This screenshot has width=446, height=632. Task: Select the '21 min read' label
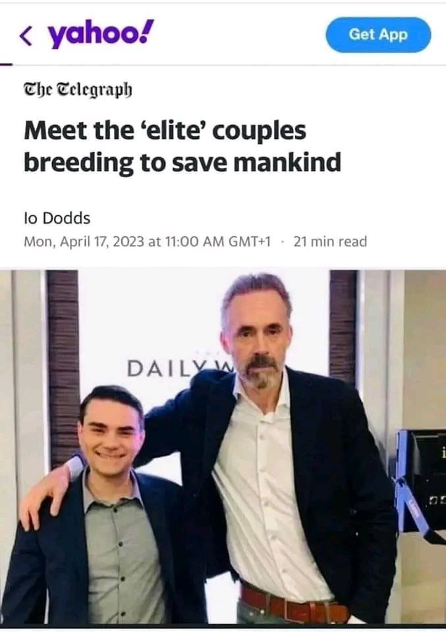330,242
